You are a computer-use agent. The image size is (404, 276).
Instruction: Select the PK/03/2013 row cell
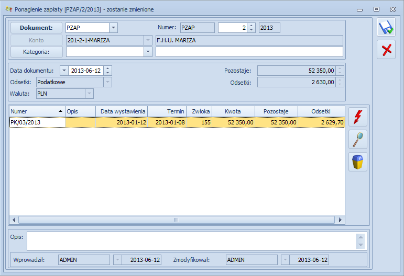37,122
